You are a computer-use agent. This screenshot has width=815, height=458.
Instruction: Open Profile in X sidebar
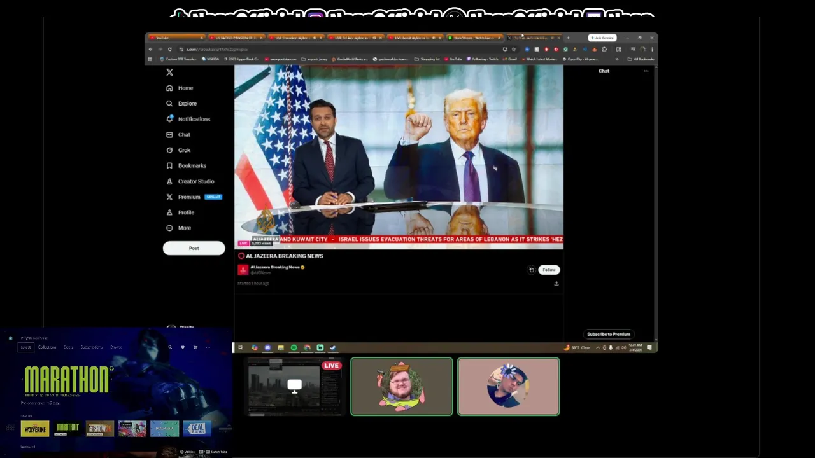(180, 212)
